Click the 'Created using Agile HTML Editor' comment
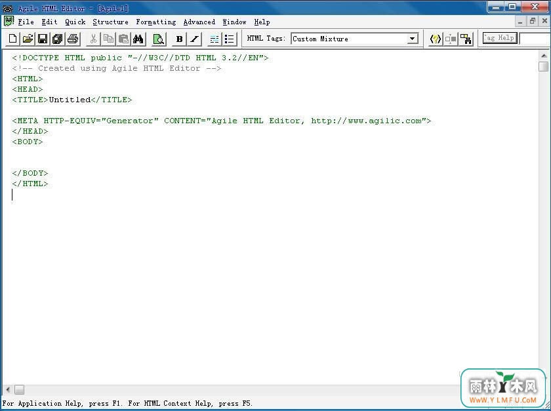This screenshot has height=411, width=551. (117, 68)
